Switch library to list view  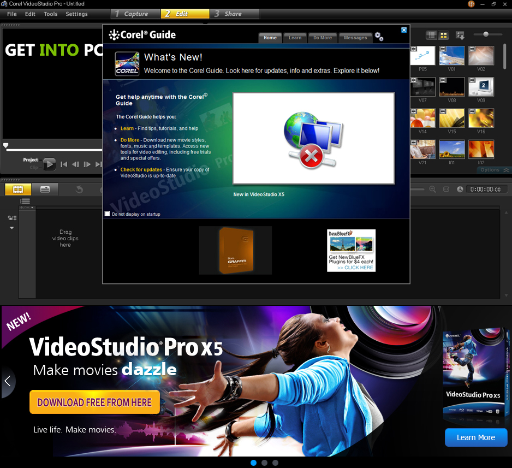pyautogui.click(x=431, y=35)
